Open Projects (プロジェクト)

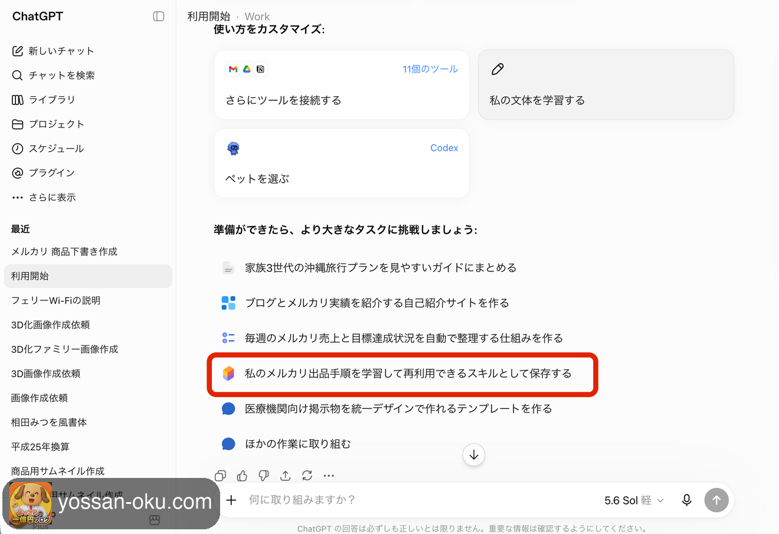click(x=48, y=124)
